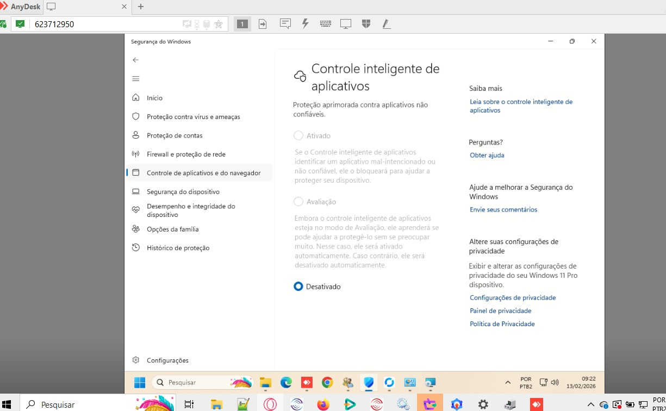Open Configurações de privacidade link

(512, 298)
